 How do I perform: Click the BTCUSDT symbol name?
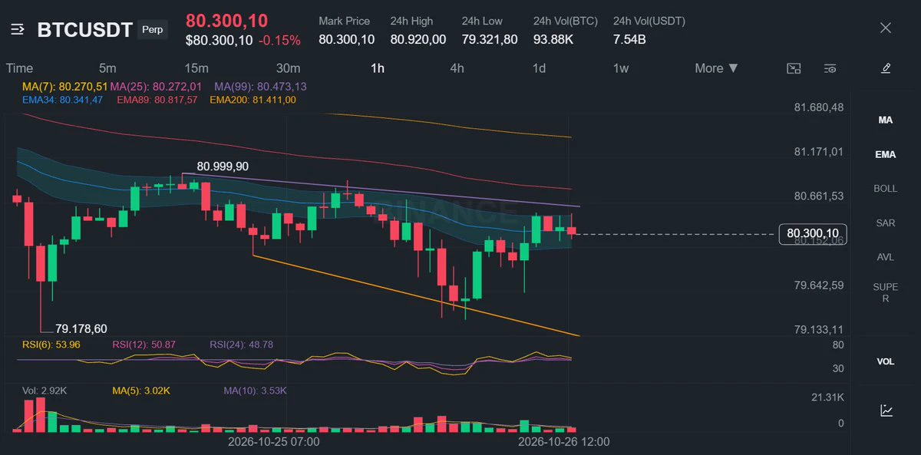pyautogui.click(x=85, y=30)
